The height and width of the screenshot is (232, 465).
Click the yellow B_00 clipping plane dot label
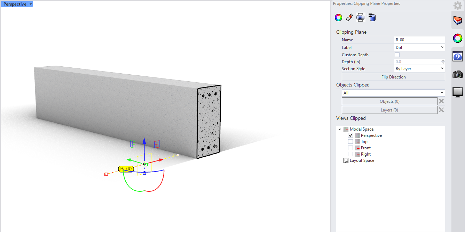(126, 169)
